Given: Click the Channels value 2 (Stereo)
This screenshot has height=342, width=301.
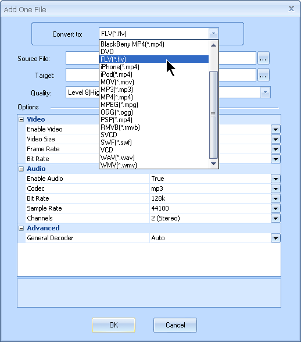Looking at the screenshot, I should click(166, 218).
